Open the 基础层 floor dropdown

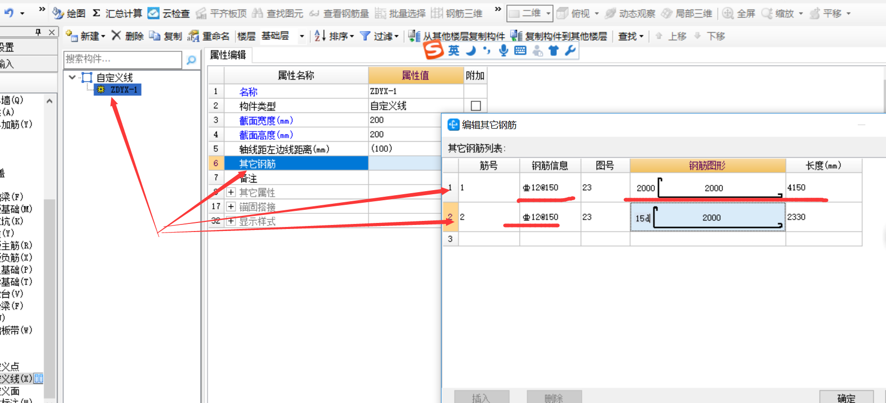point(302,36)
